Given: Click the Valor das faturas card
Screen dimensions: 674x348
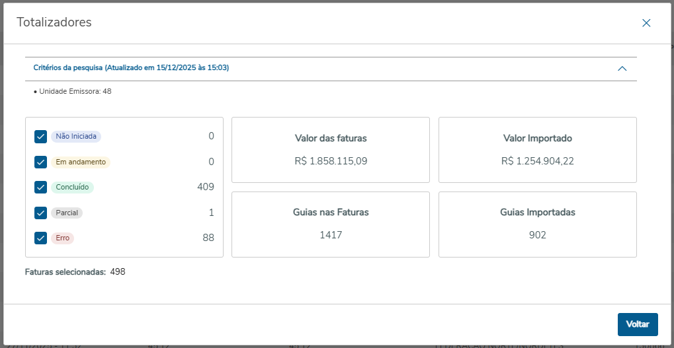Looking at the screenshot, I should pyautogui.click(x=331, y=150).
